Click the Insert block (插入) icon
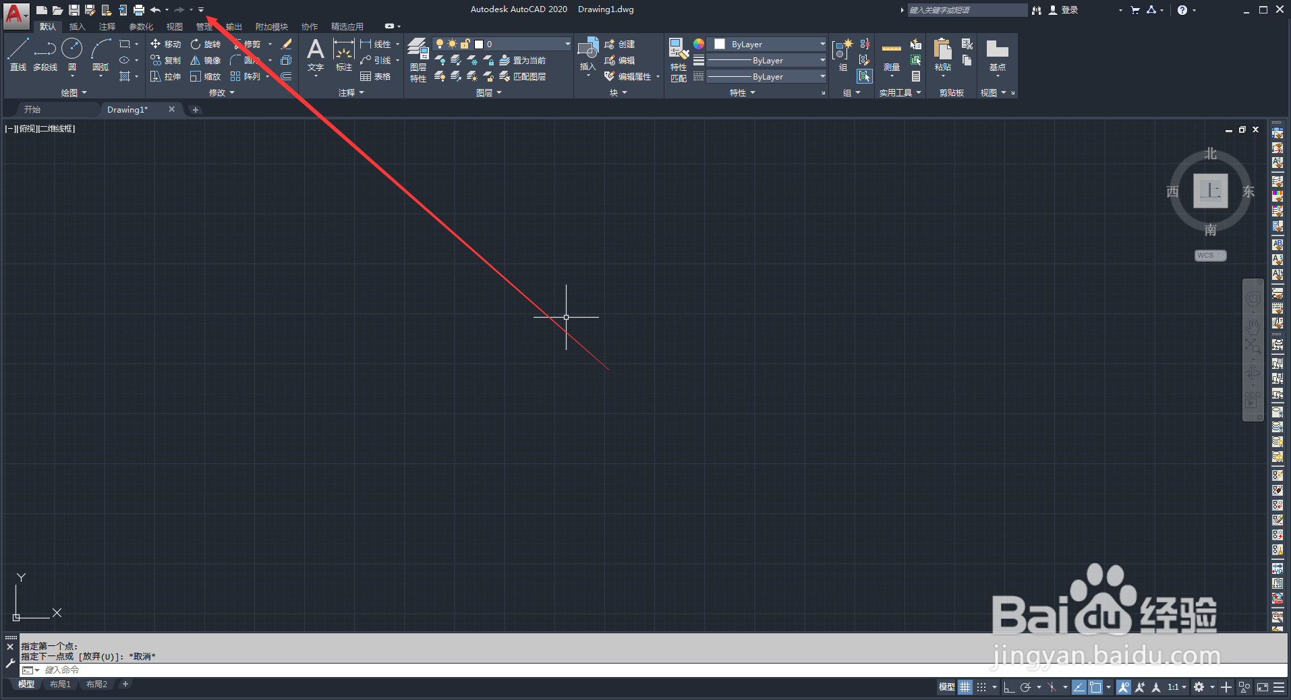1291x700 pixels. point(588,54)
